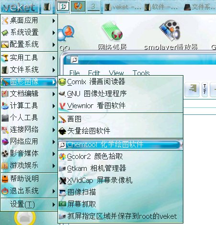Expand the 计算工具 submenu arrow
Viewport: 216px width, 225px height.
click(x=54, y=106)
